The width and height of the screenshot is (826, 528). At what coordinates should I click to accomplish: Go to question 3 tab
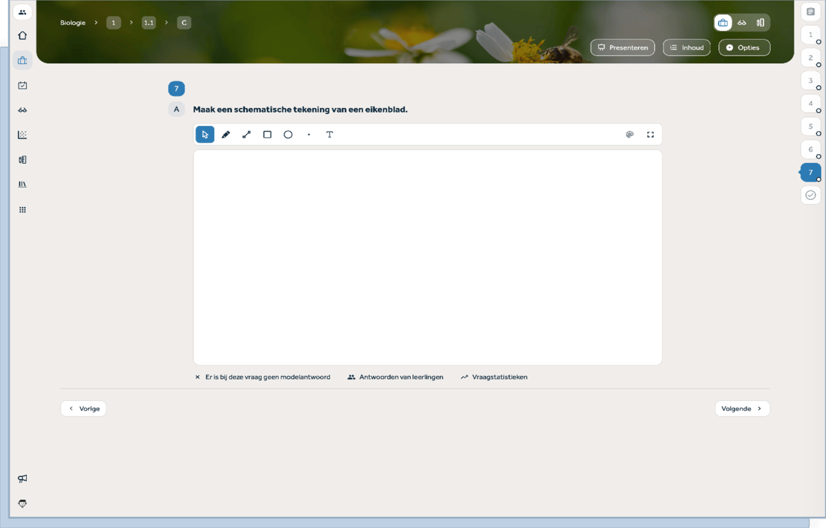coord(810,80)
